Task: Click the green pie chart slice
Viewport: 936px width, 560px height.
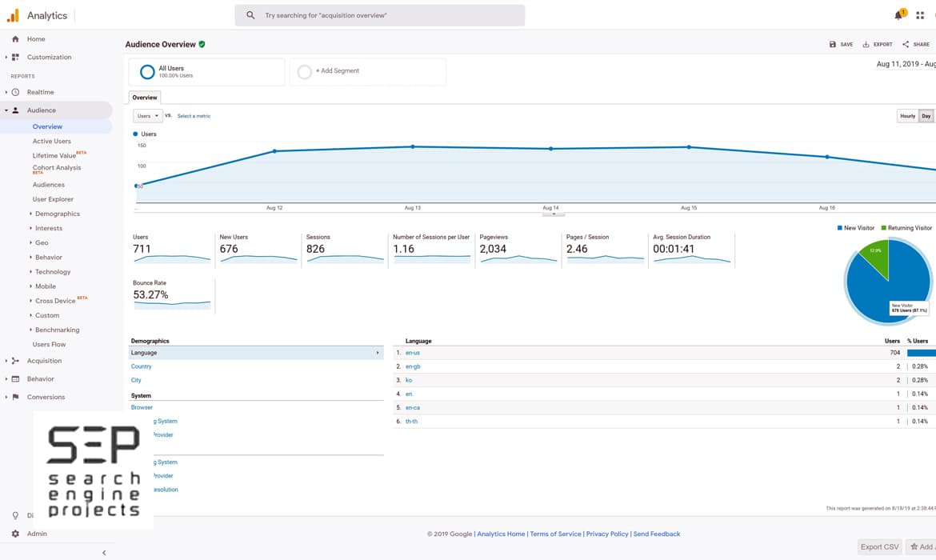Action: point(876,255)
